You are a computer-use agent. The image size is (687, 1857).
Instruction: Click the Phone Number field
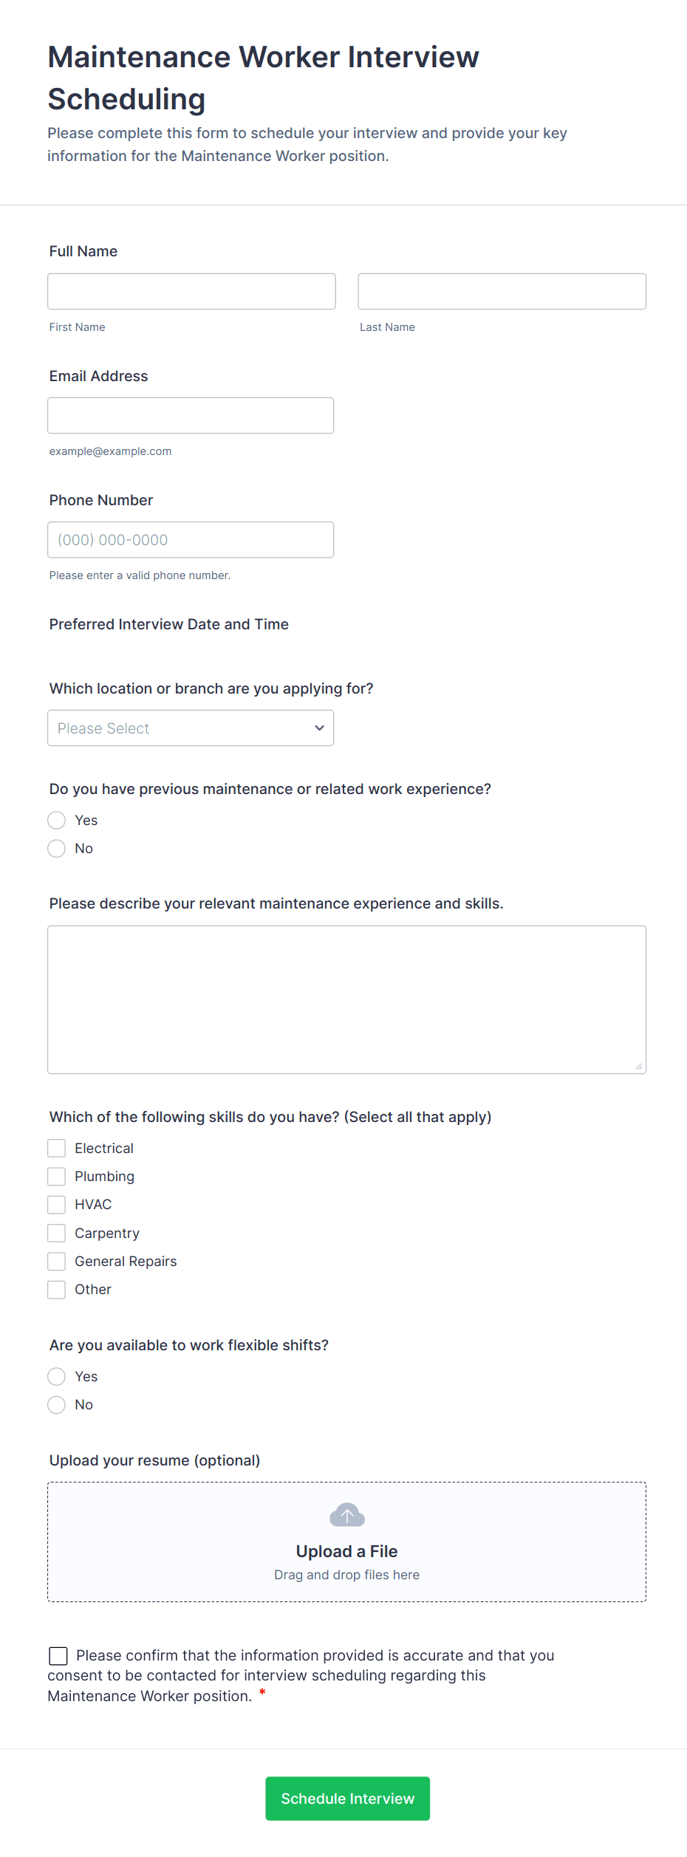[x=191, y=539]
